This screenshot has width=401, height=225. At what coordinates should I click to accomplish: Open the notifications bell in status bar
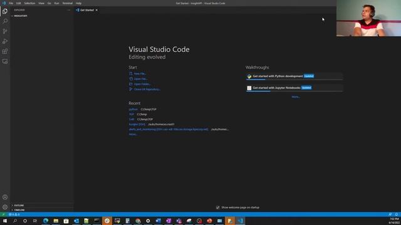tap(397, 214)
